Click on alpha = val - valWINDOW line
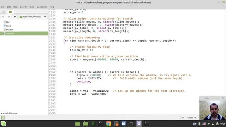The height and width of the screenshot is (127, 226). 90,91
